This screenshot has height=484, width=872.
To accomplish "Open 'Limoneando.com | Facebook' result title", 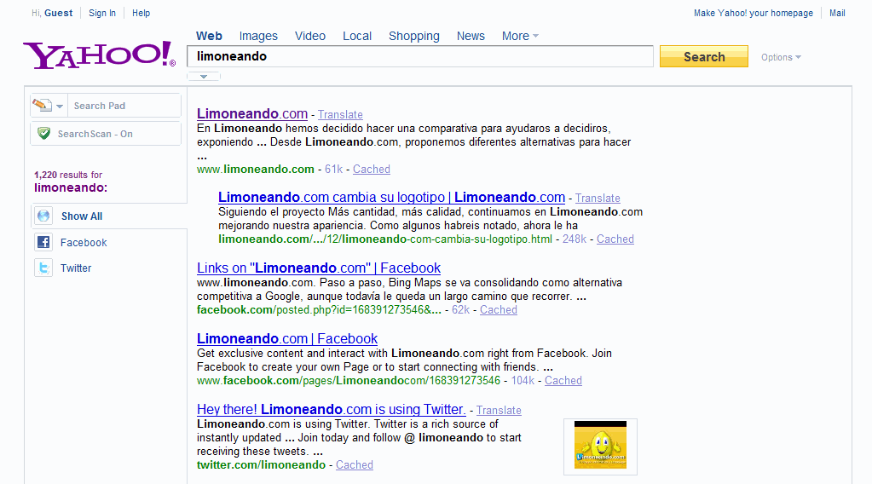I will 287,338.
